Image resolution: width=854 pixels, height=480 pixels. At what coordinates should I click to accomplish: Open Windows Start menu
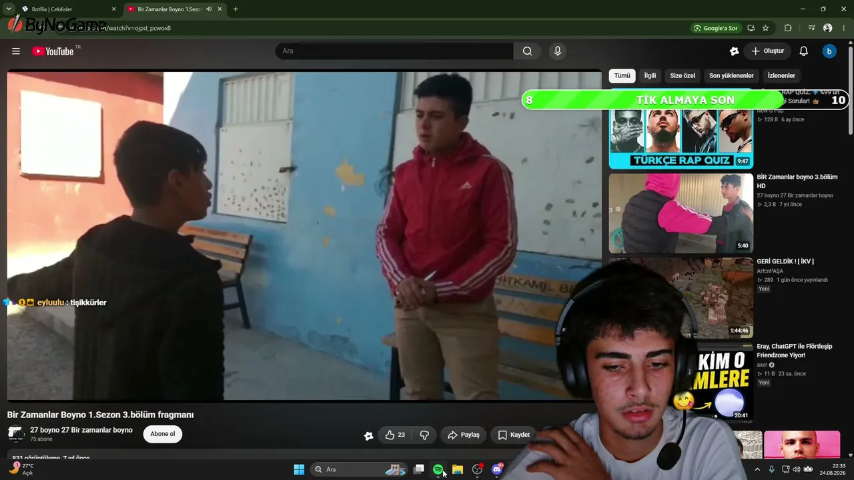[x=299, y=469]
